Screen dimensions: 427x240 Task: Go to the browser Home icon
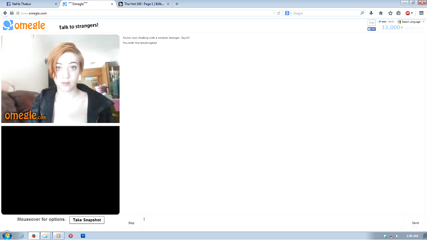tap(381, 13)
